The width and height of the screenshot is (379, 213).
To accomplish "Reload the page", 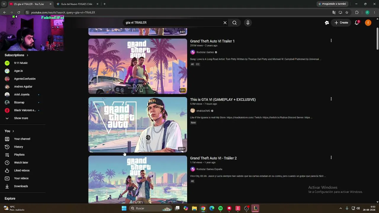I will click(19, 12).
